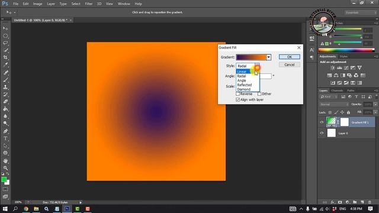Add Color Balance adjustment icon

click(336, 75)
